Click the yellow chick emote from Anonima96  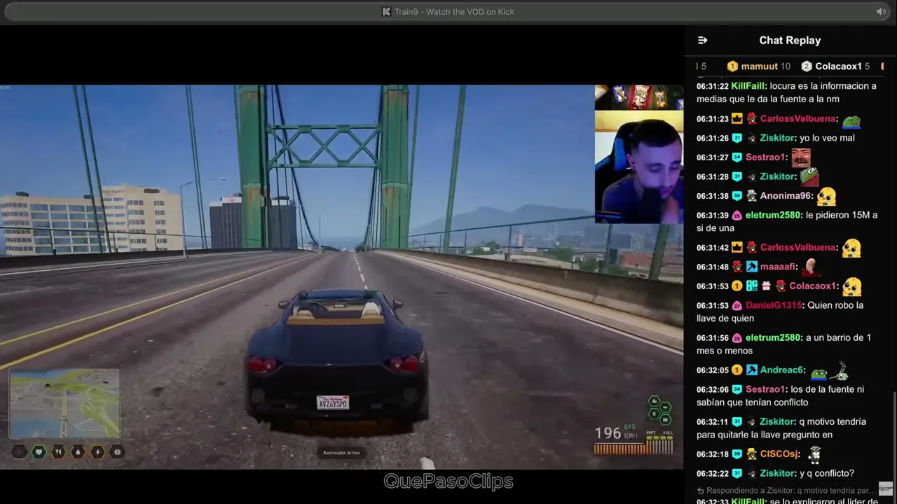(826, 197)
